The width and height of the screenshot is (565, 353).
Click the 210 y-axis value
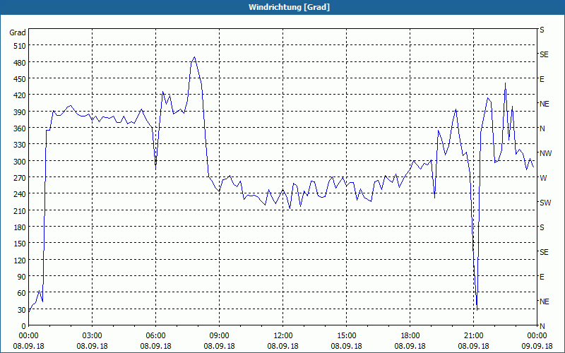click(x=20, y=210)
